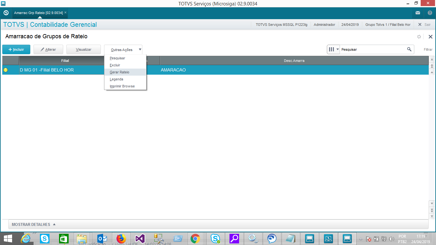This screenshot has width=436, height=245.
Task: Page down using the double down arrow
Action: point(432,210)
